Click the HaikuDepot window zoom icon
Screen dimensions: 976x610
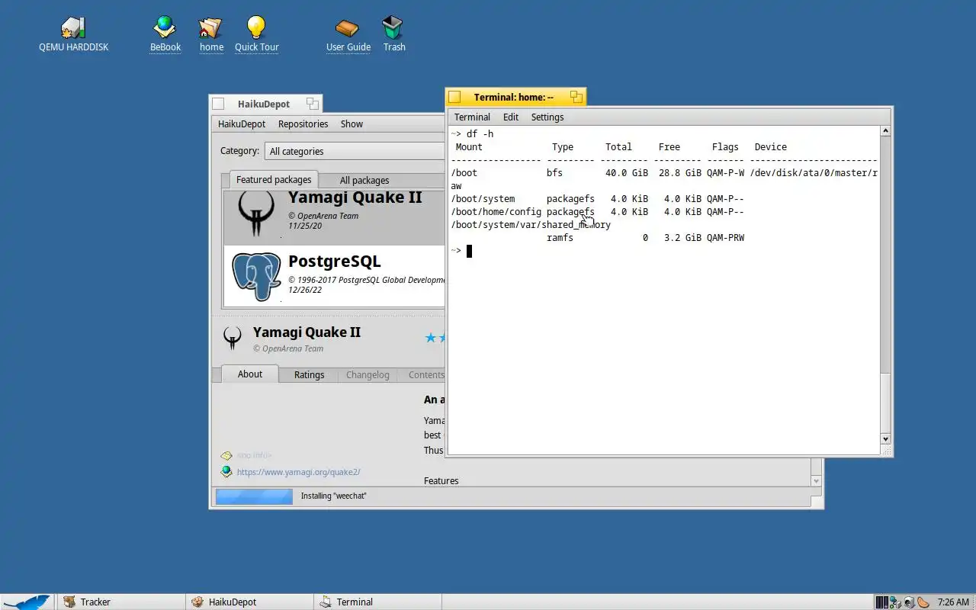[313, 104]
